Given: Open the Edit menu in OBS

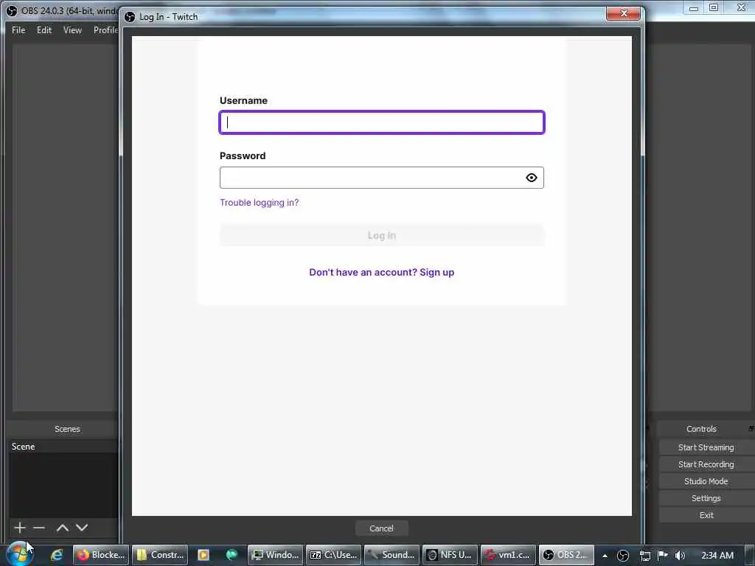Looking at the screenshot, I should [44, 29].
